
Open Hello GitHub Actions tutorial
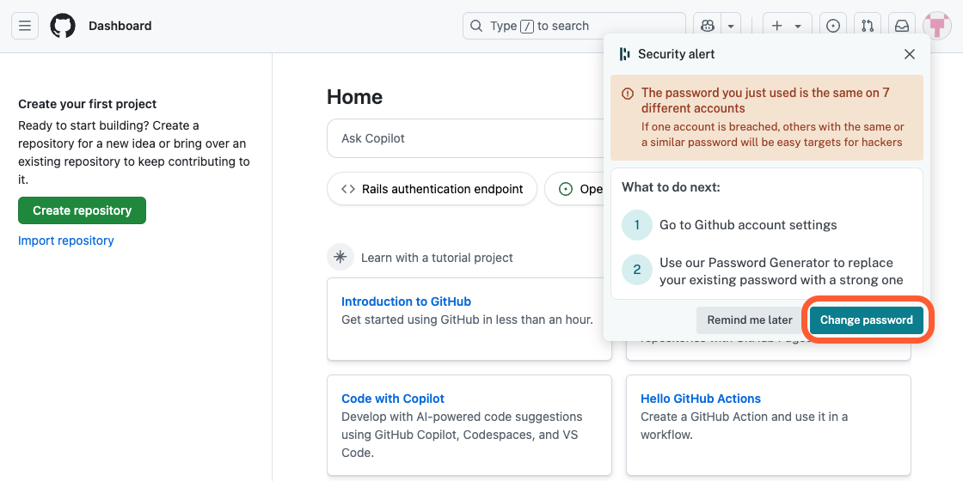(701, 399)
